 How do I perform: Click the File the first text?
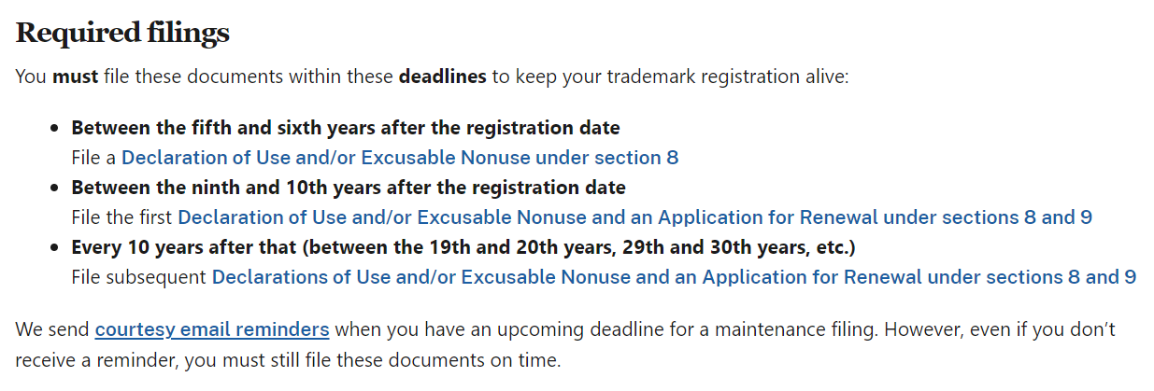tap(122, 217)
